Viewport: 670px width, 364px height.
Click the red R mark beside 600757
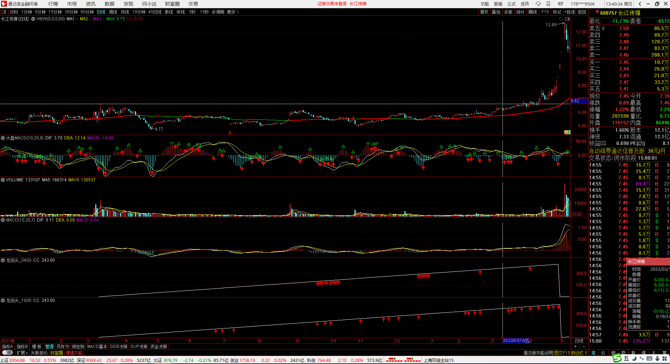[x=597, y=12]
